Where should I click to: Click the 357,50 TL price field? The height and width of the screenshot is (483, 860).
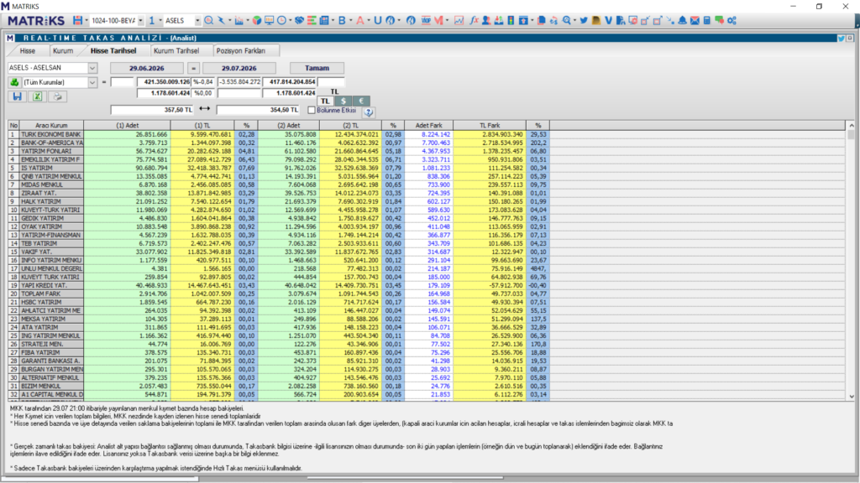(152, 110)
